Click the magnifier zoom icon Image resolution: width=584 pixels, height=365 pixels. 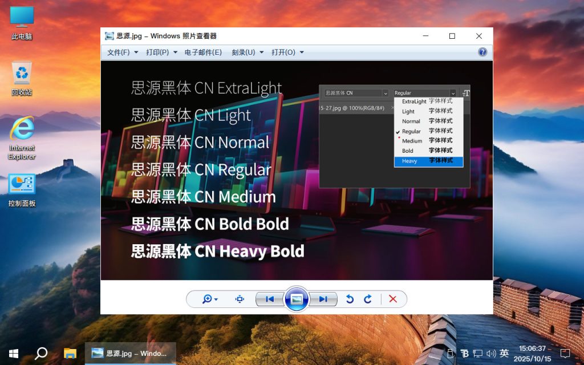tap(206, 299)
